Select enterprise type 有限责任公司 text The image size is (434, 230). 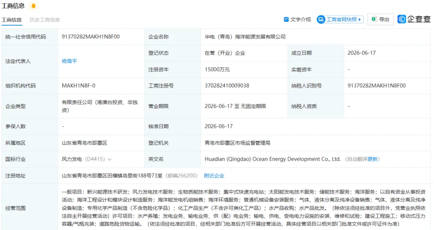(x=100, y=106)
